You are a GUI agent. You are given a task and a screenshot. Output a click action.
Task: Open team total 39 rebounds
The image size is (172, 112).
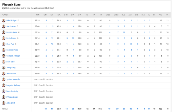[x=124, y=109]
